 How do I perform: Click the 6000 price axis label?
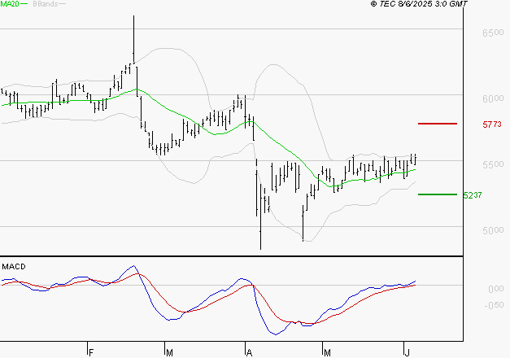click(x=493, y=98)
